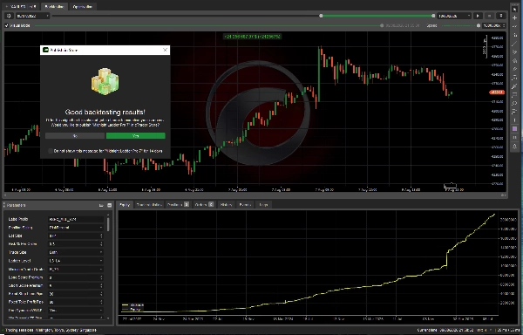This screenshot has height=335, width=523.
Task: Open the Orders tab
Action: click(x=204, y=204)
